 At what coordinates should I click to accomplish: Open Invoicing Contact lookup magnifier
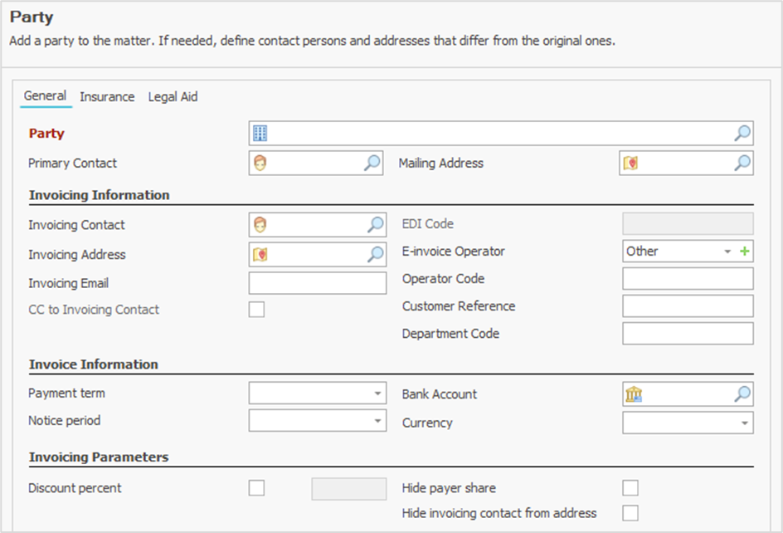pos(376,224)
